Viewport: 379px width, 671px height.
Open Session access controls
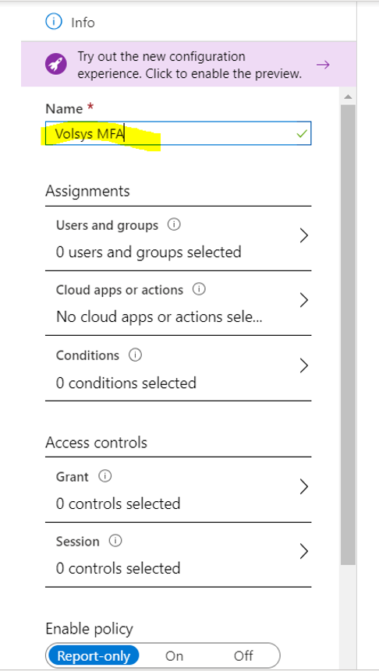point(178,555)
